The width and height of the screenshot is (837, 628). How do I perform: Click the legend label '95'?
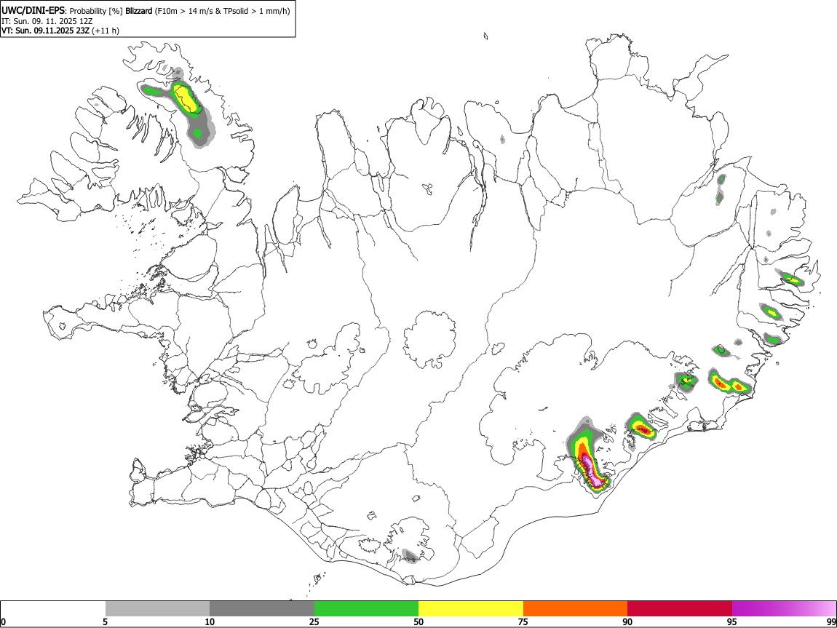(732, 621)
